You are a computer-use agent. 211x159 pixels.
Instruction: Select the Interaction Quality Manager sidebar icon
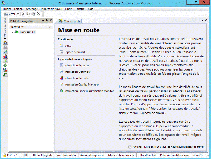pyautogui.click(x=5, y=61)
